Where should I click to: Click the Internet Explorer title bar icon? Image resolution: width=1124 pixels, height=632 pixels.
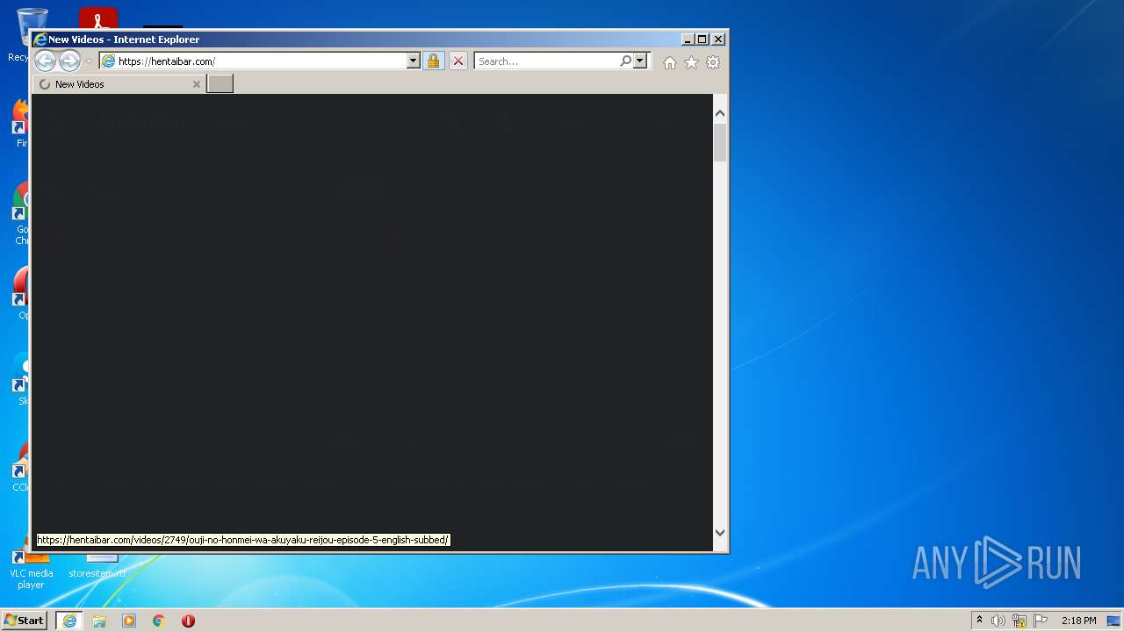pos(40,39)
